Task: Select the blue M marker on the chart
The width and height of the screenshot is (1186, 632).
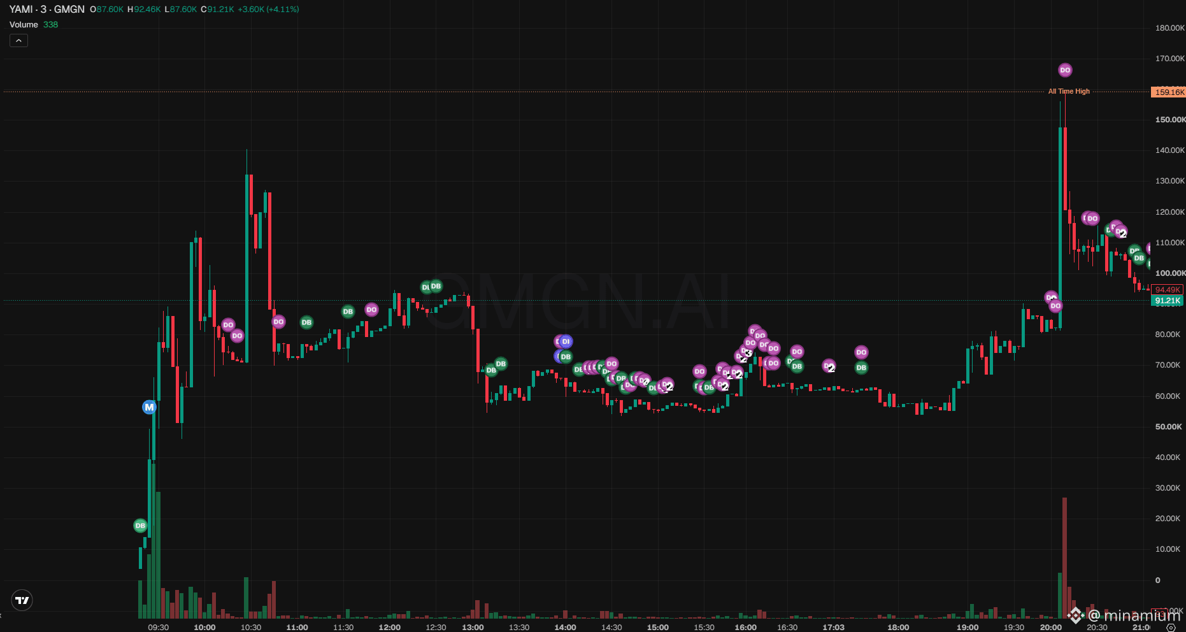Action: coord(149,407)
